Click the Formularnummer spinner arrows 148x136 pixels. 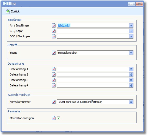[x=131, y=102]
